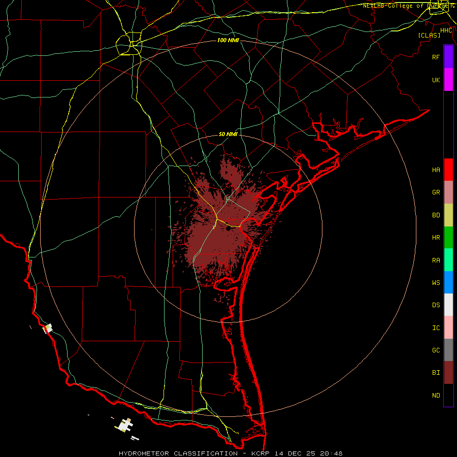Click the RA legend label
457x457 pixels.
436,260
